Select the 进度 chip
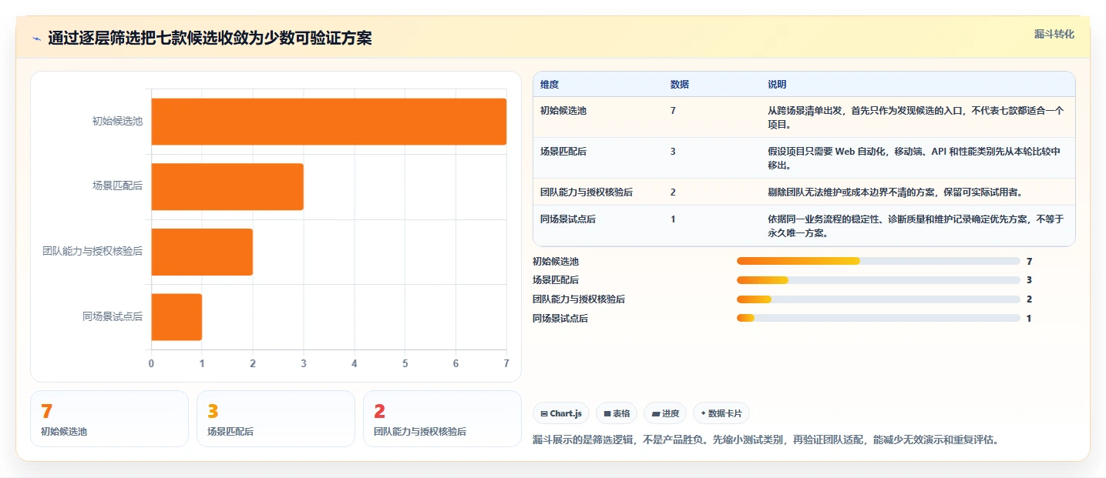The width and height of the screenshot is (1106, 478). click(x=665, y=413)
